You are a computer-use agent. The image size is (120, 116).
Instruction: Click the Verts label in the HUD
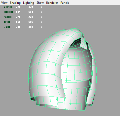point(8,7)
